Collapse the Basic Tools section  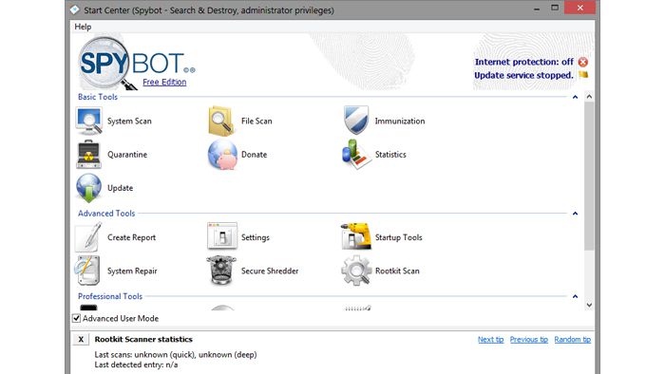pyautogui.click(x=575, y=97)
